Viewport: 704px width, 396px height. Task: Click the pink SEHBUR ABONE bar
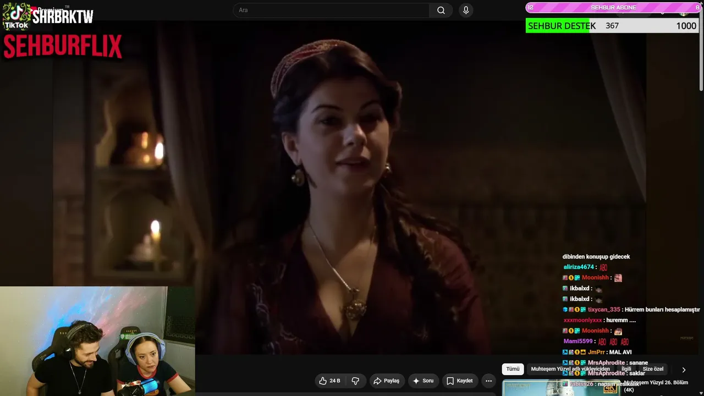click(x=613, y=7)
